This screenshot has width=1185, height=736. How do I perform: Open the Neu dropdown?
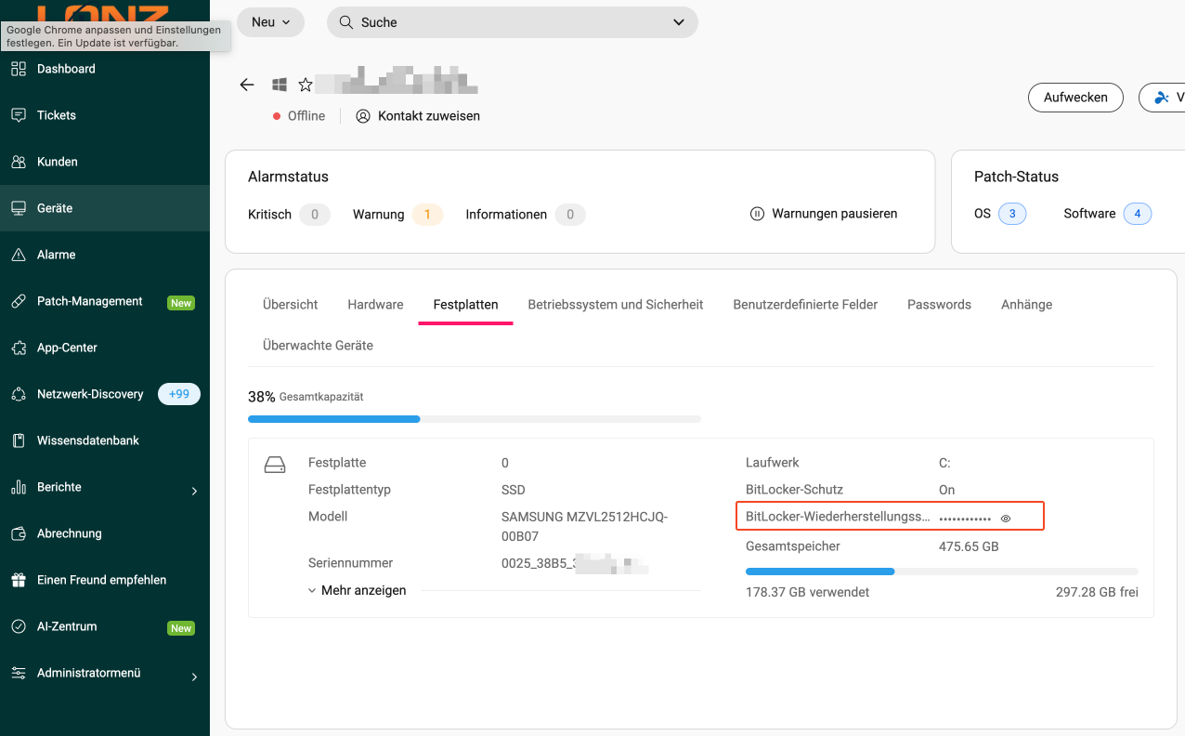coord(270,22)
